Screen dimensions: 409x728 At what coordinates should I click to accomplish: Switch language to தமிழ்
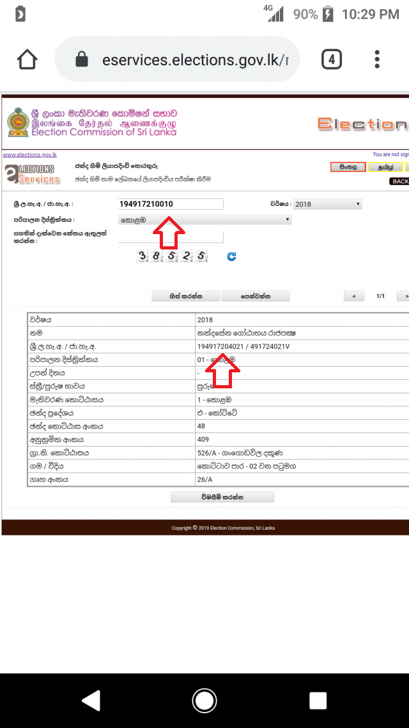tap(385, 167)
